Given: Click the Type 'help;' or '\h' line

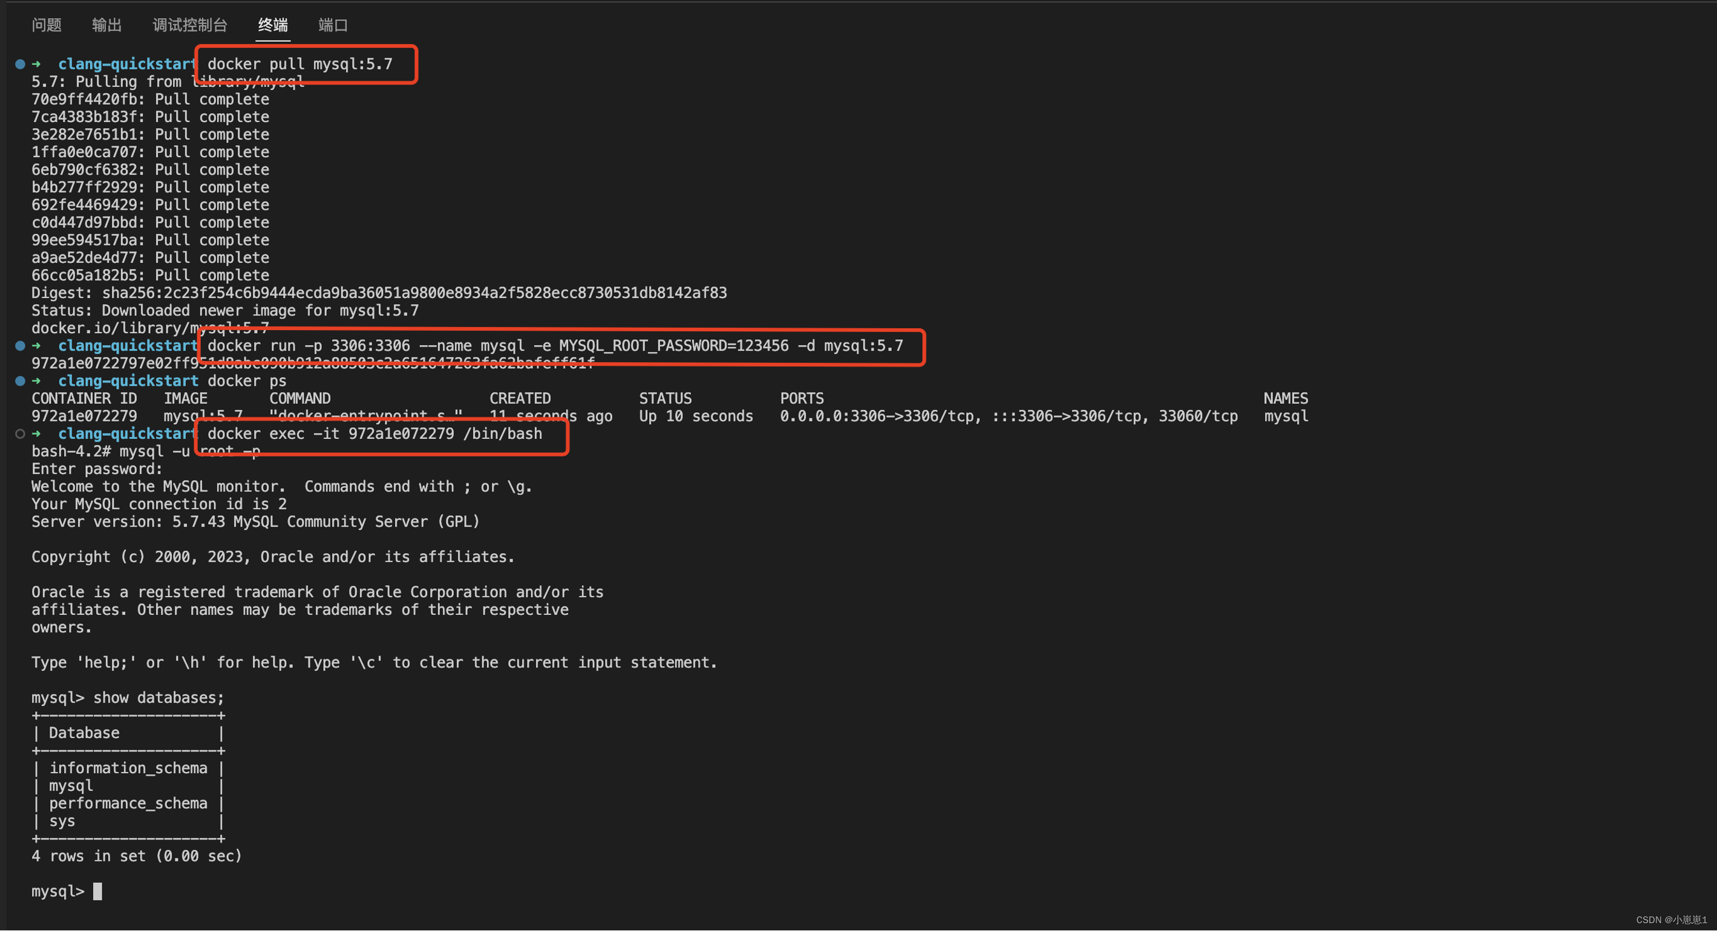Looking at the screenshot, I should [374, 663].
